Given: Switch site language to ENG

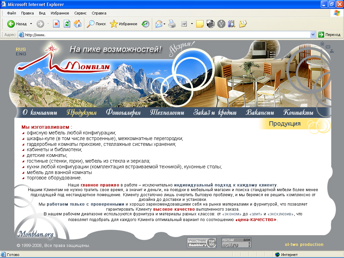Looking at the screenshot, I should click(21, 54).
